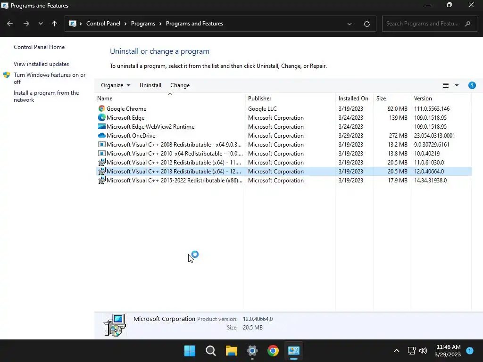Go forward with the forward arrow
Screen dimensions: 483x362
[x=26, y=24]
